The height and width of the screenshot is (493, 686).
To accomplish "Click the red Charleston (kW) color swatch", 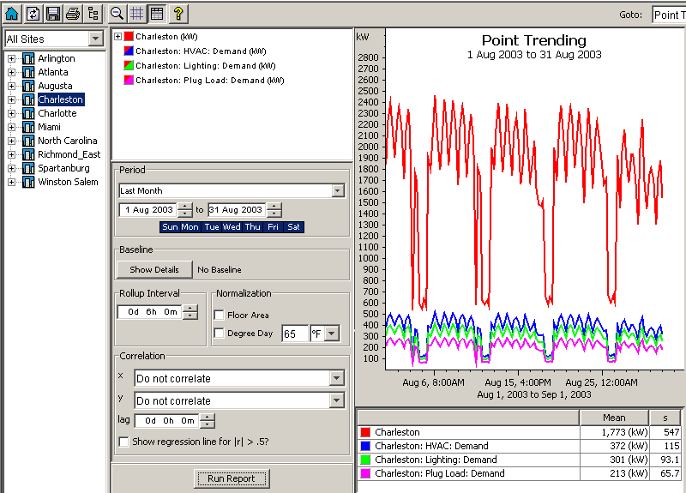I will (x=129, y=37).
